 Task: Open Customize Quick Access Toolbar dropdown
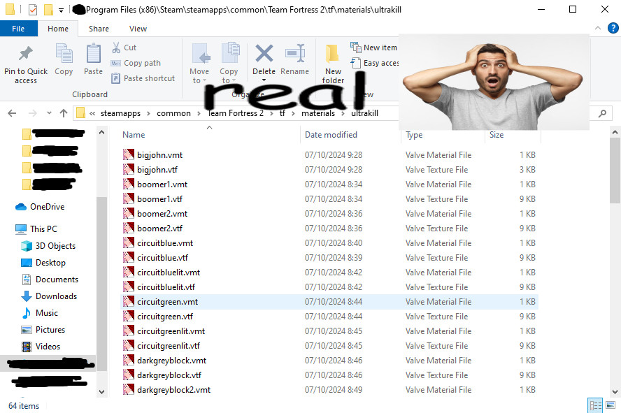[x=60, y=9]
